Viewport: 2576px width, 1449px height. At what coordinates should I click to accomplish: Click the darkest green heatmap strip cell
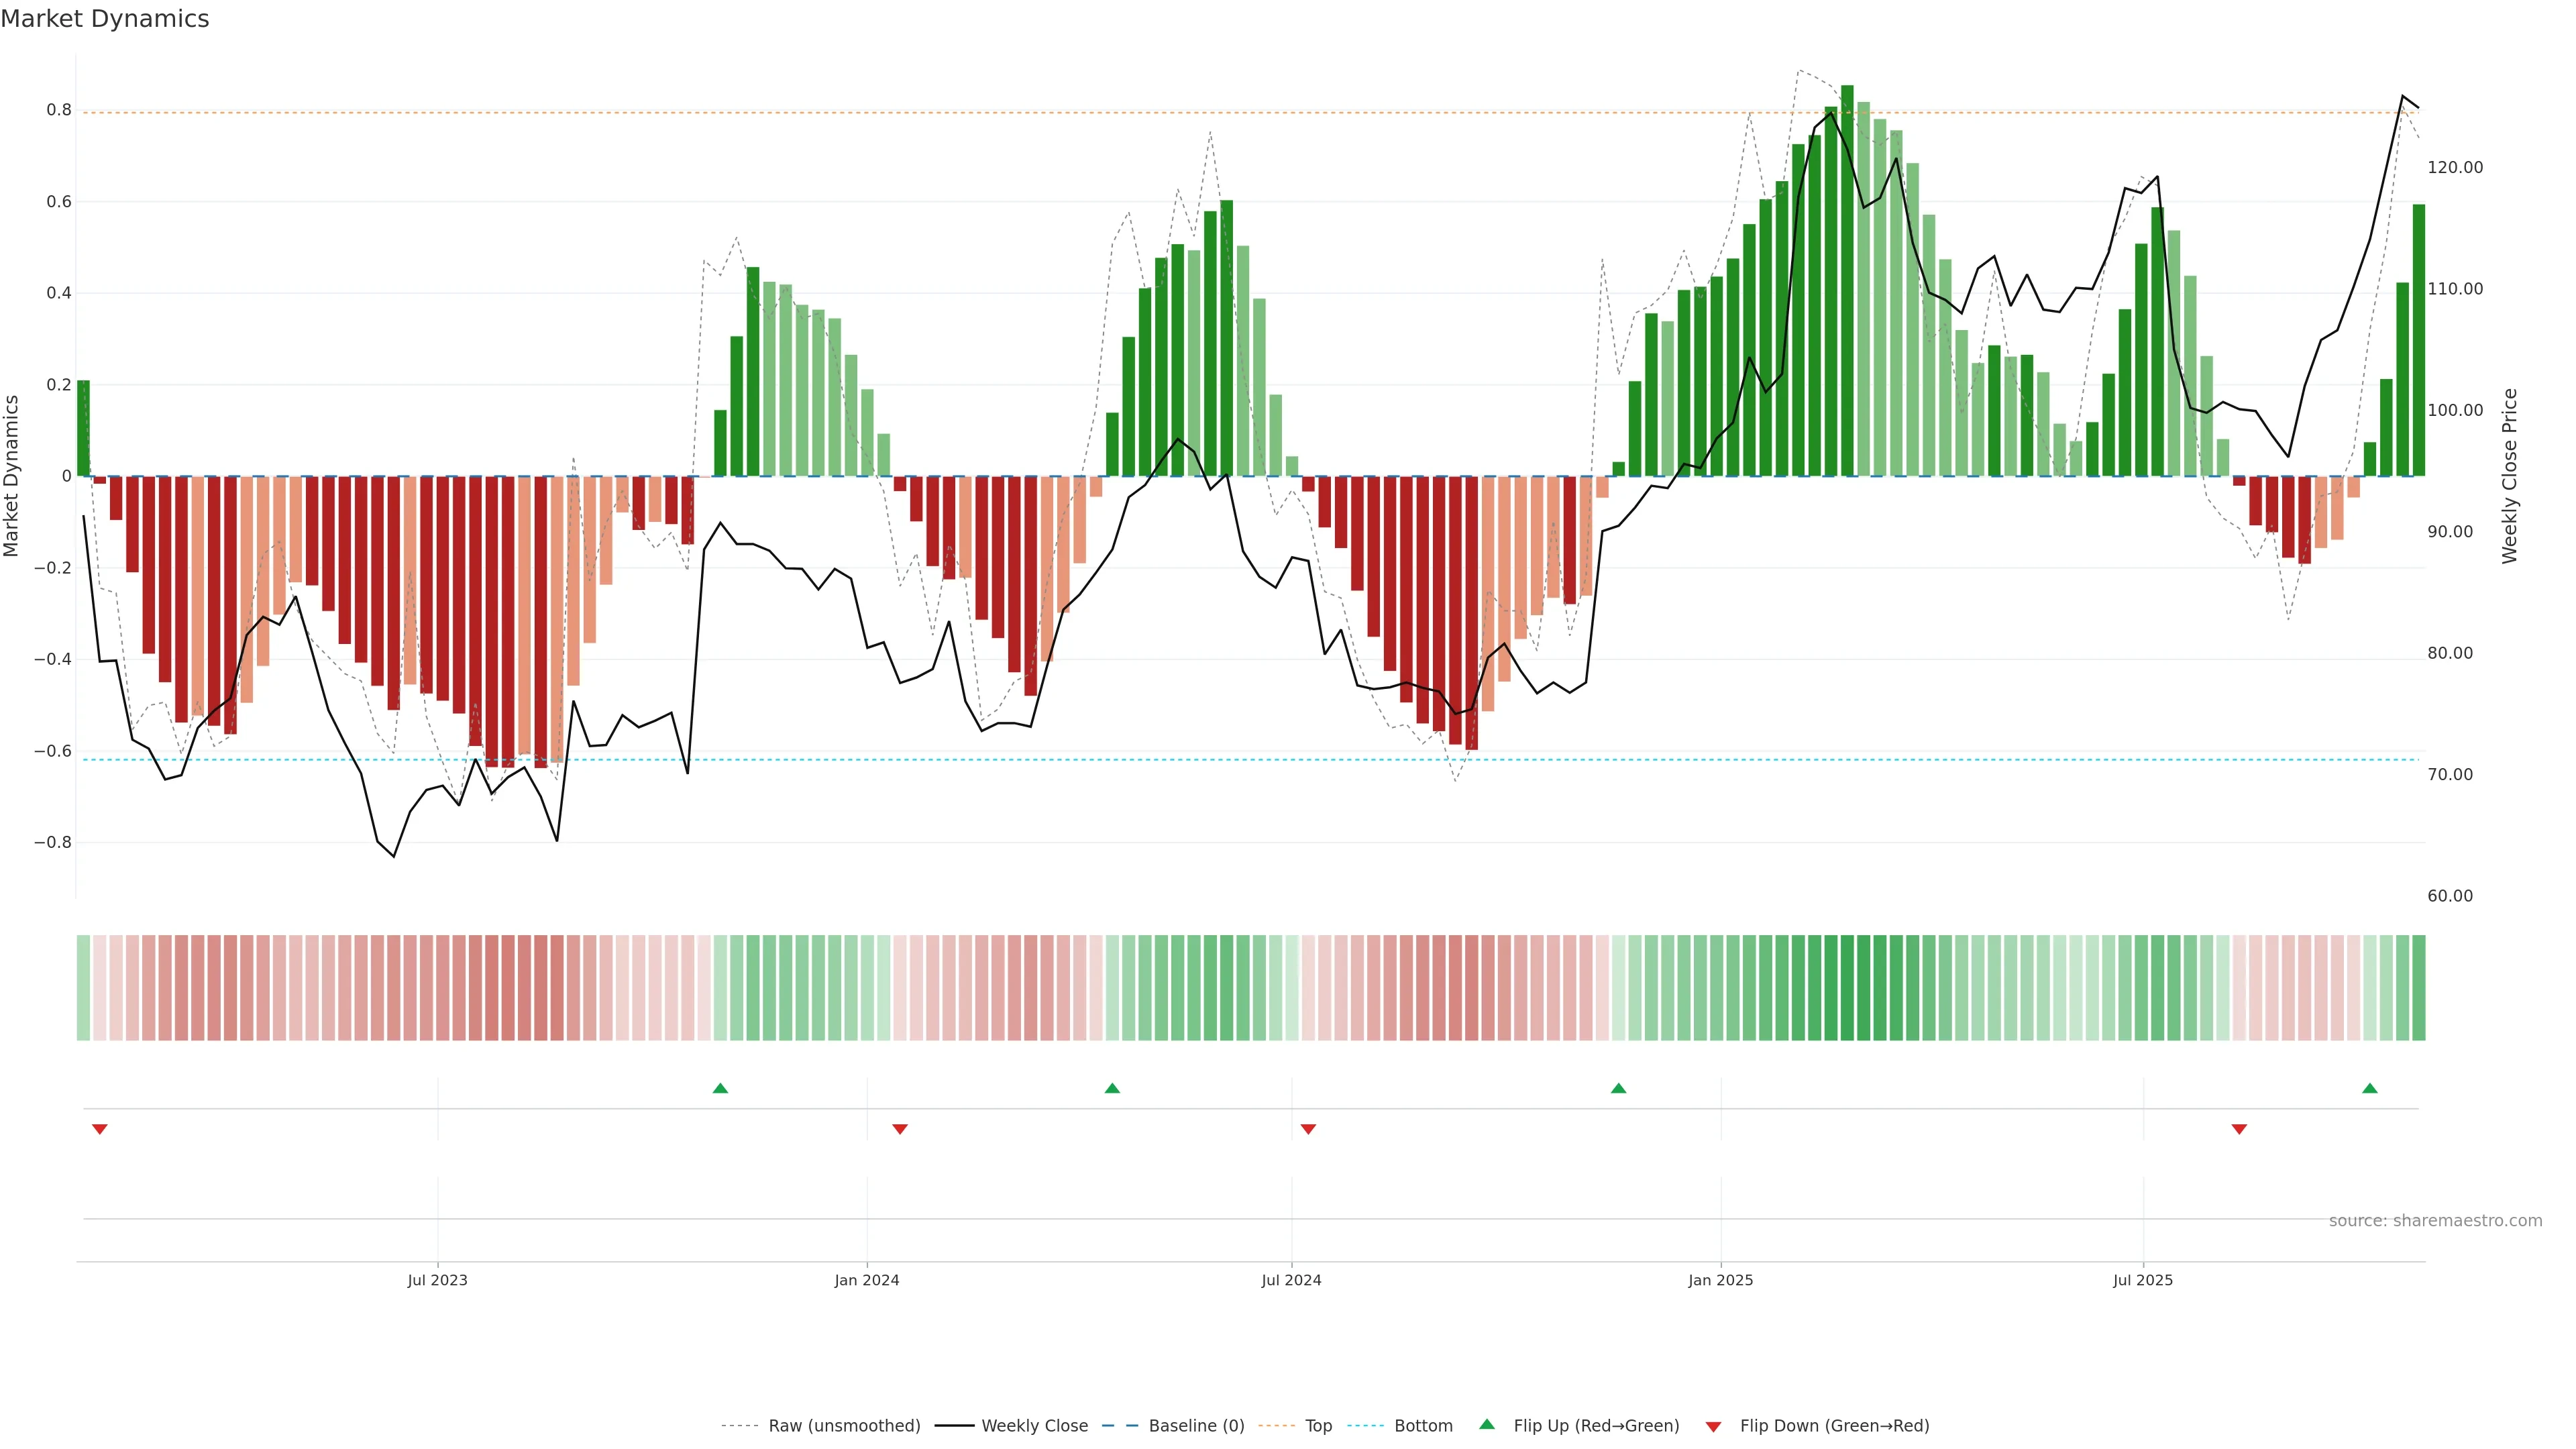point(1847,988)
